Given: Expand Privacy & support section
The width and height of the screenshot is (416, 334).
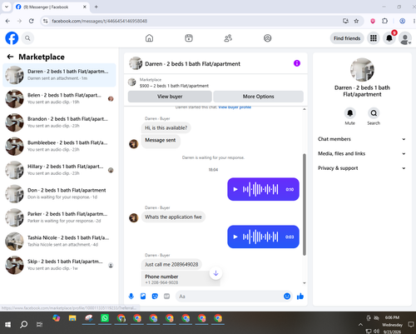Looking at the screenshot, I should 362,168.
